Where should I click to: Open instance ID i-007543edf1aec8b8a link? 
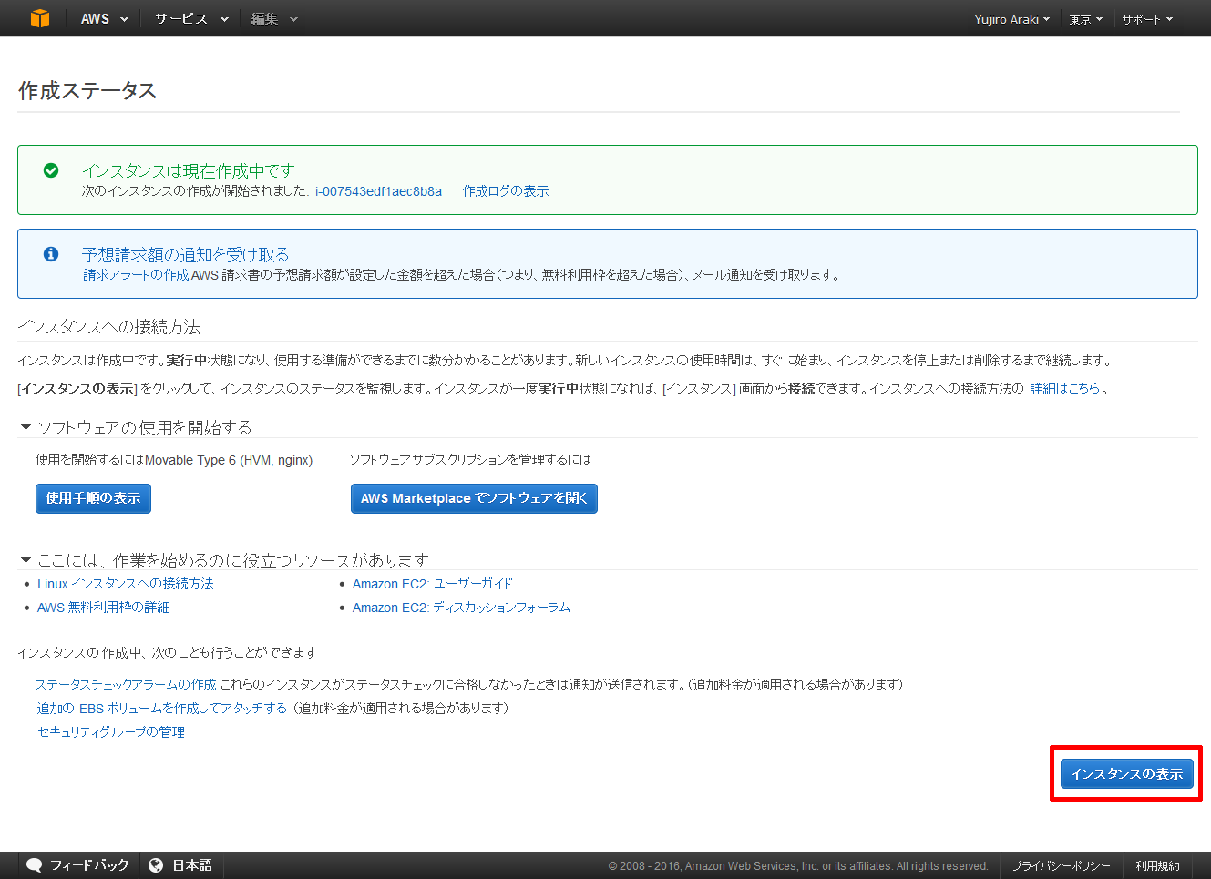click(378, 191)
